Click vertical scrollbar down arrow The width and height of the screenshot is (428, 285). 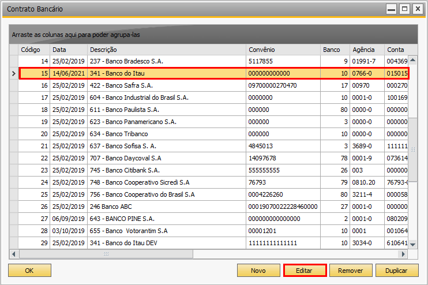(413, 245)
